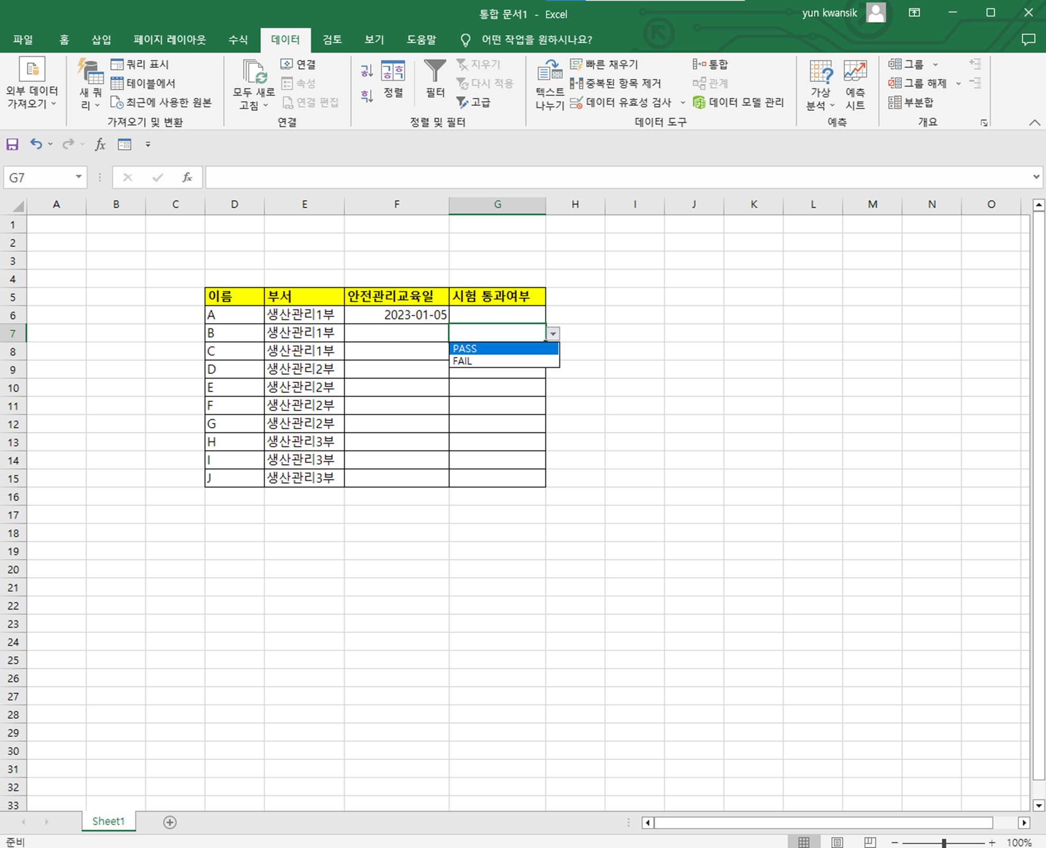Screen dimensions: 1046x848
Task: Expand the Data Validation dropdown arrow
Action: (x=682, y=102)
